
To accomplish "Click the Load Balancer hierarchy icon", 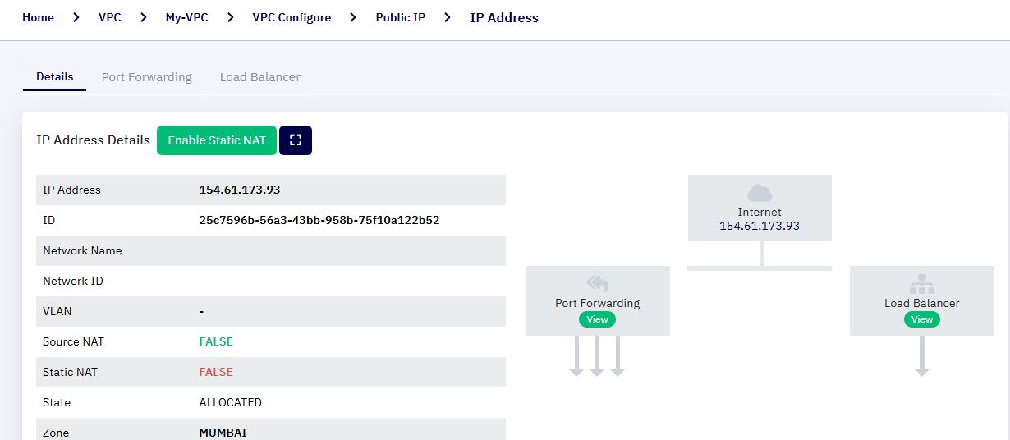I will click(x=922, y=284).
